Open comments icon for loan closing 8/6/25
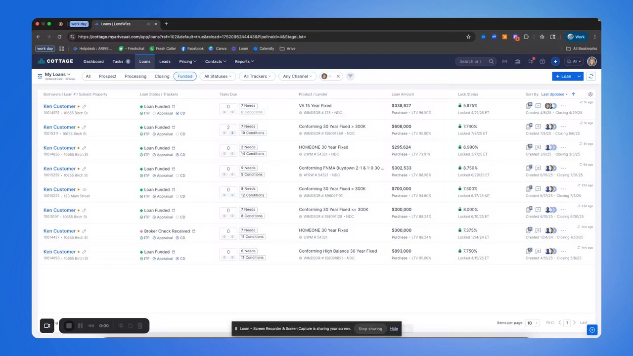This screenshot has height=356, width=633. 538,127
